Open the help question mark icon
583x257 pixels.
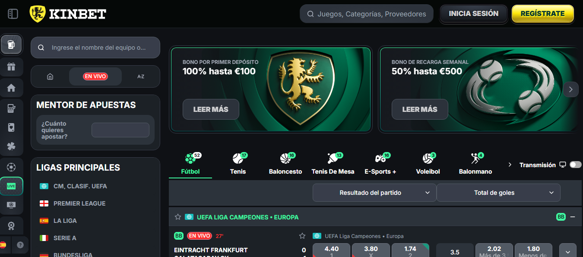coord(20,245)
